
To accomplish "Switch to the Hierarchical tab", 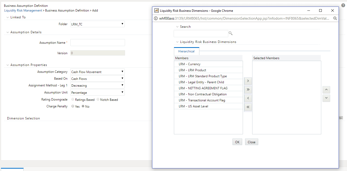I will pos(187,51).
